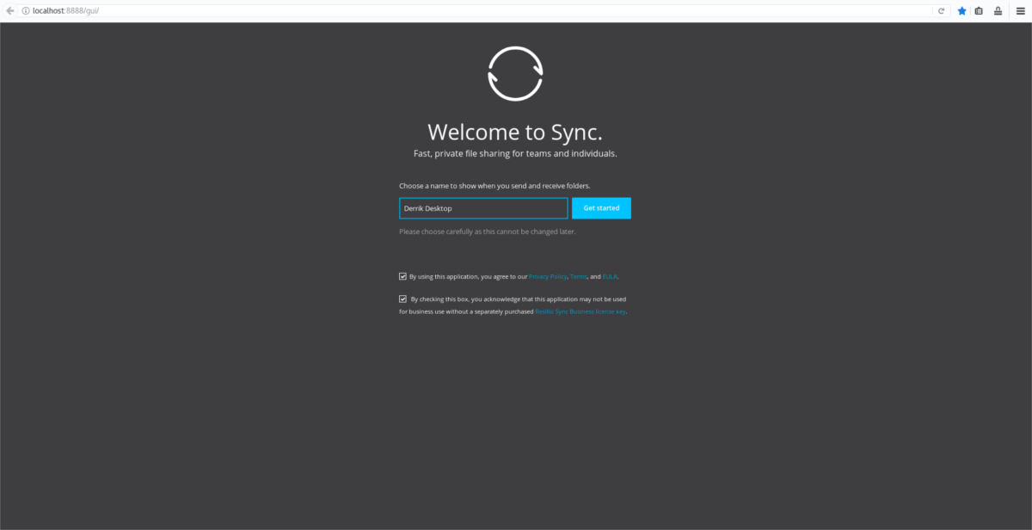The height and width of the screenshot is (530, 1032).
Task: Uncheck the Privacy Policy agreement checkbox
Action: pos(402,276)
